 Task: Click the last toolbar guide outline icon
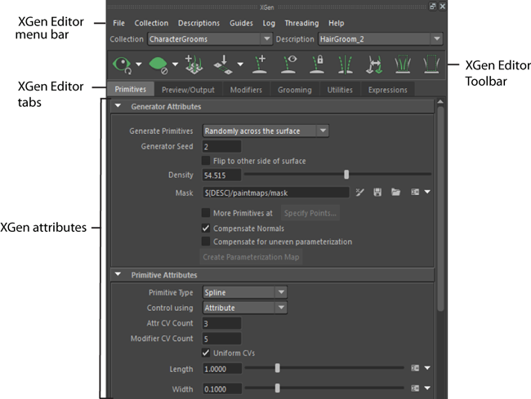431,64
